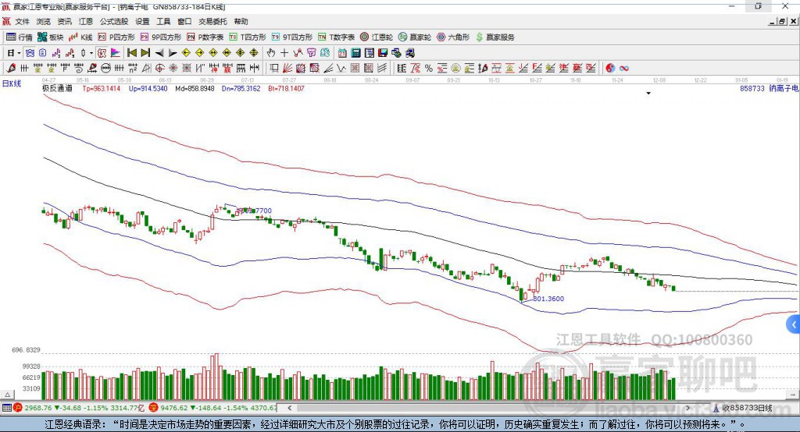Activate the crosshair cursor tool

(284, 52)
